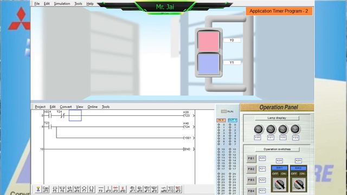This screenshot has height=195, width=347.
Task: Click the PL2 lamp above Y21
Action: [271, 129]
